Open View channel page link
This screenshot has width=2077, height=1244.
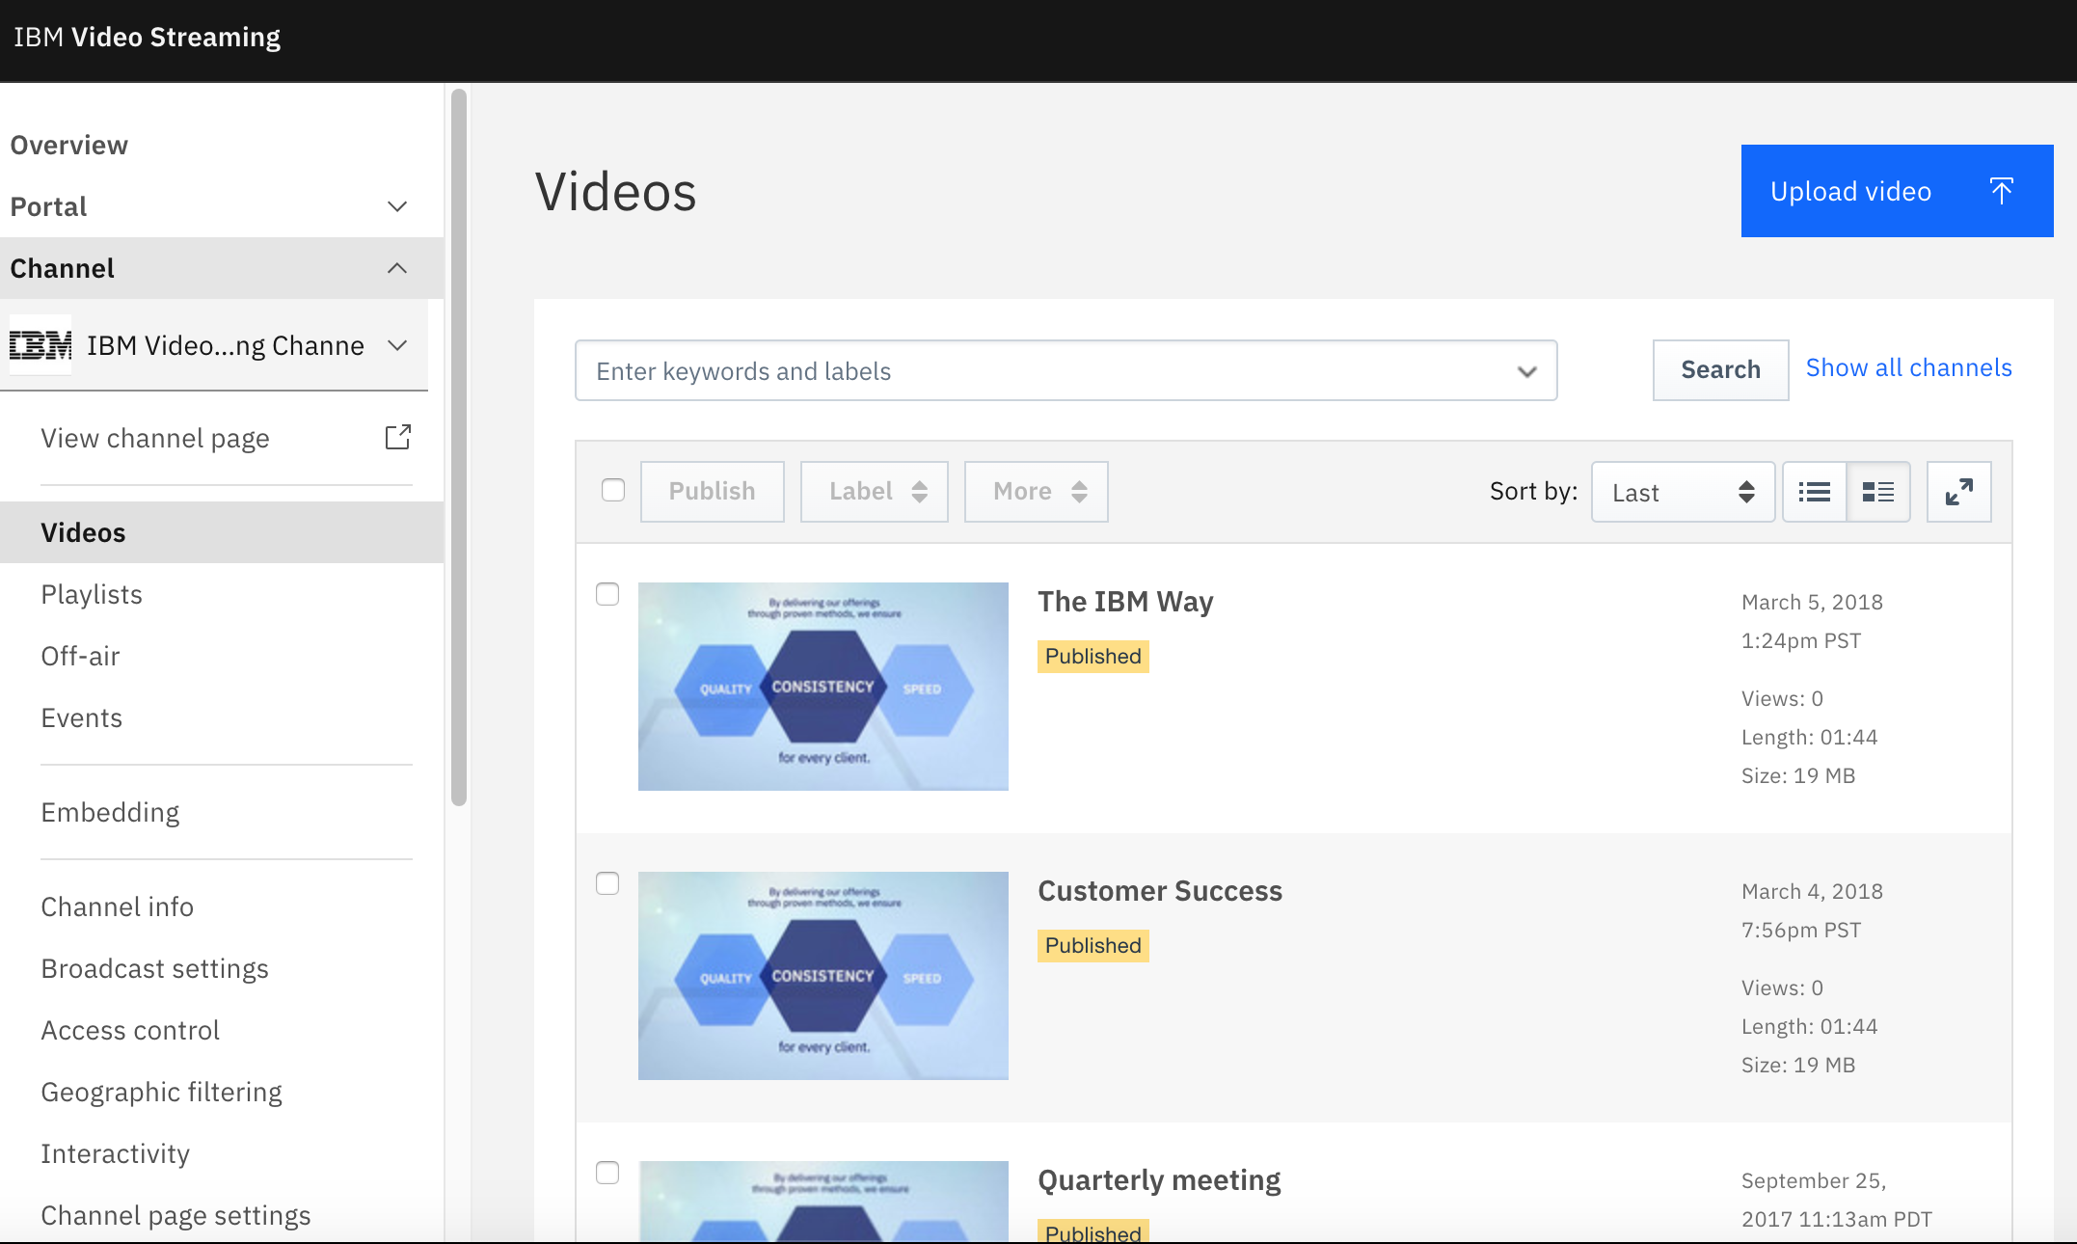point(154,438)
